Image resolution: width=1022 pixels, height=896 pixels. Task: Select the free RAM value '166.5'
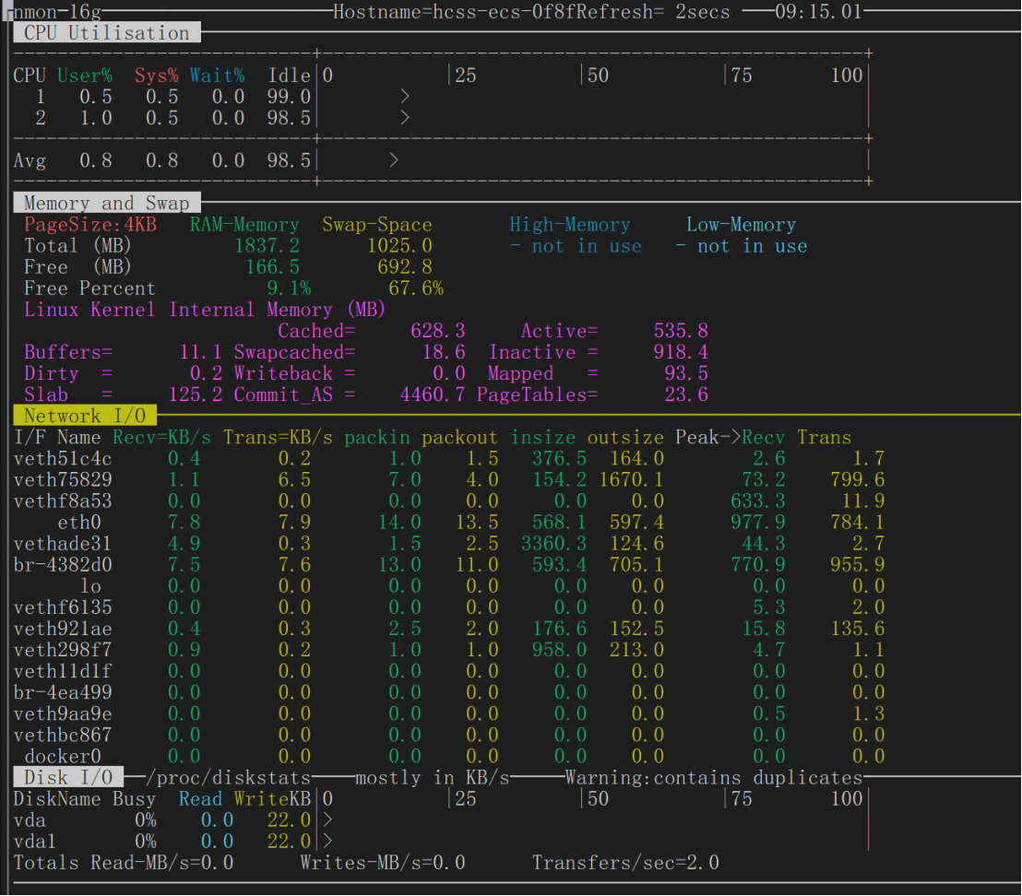pos(272,267)
